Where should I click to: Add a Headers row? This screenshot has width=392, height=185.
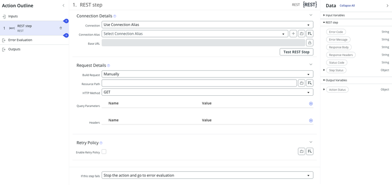pos(311,120)
